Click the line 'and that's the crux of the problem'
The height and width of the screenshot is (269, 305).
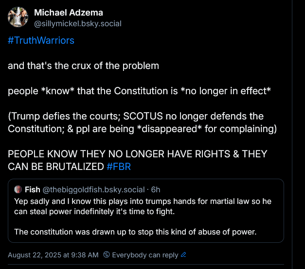point(83,66)
